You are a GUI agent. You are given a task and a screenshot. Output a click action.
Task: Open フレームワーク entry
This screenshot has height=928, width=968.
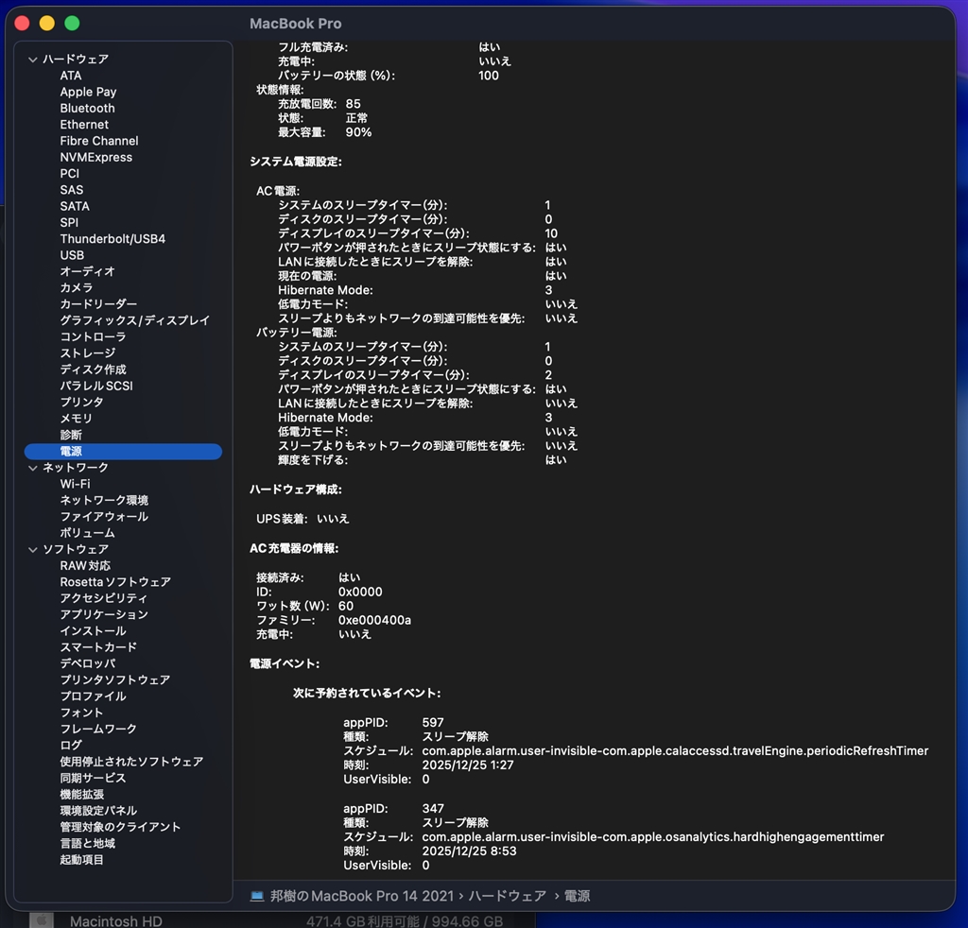coord(98,730)
